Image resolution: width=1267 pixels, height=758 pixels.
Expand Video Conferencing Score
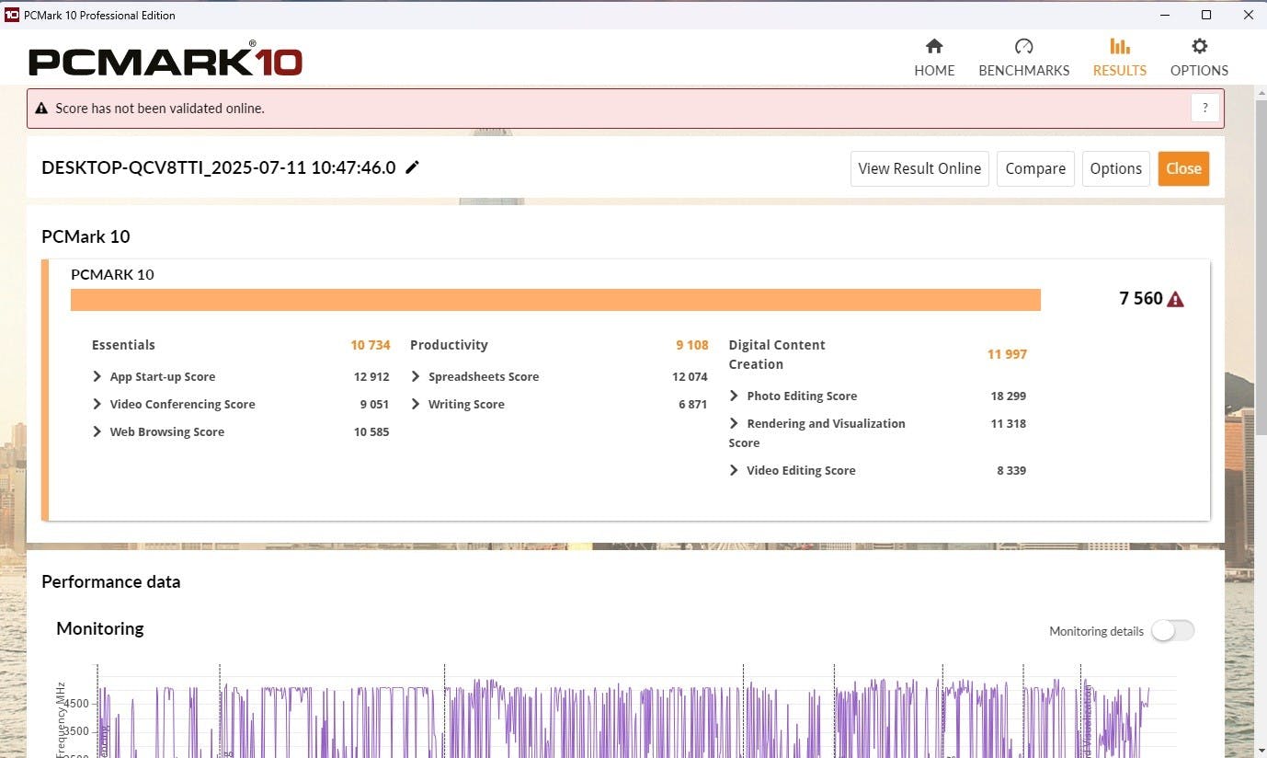(97, 404)
